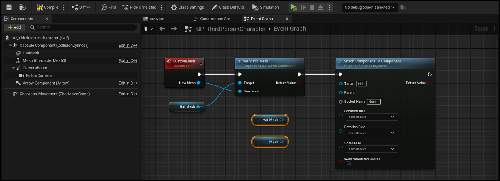
Task: Collapse the CameraBoom tree item
Action: [x=13, y=68]
